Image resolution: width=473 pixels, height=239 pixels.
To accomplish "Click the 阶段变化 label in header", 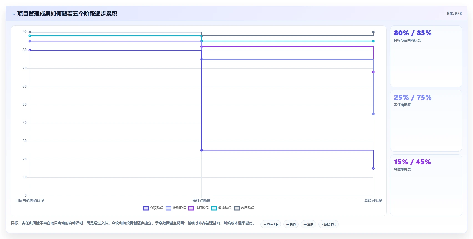I will tap(454, 13).
